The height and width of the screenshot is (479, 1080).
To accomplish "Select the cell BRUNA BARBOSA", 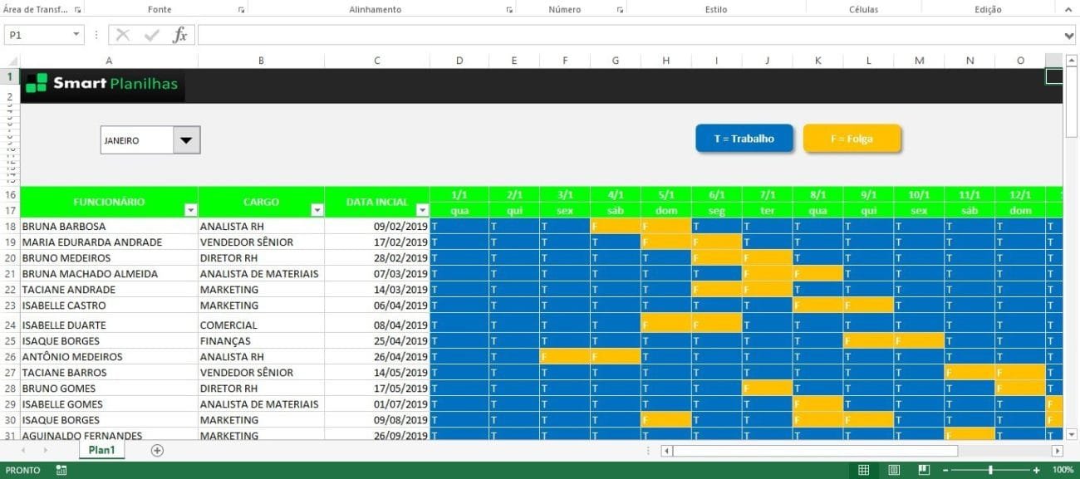I will [x=109, y=227].
